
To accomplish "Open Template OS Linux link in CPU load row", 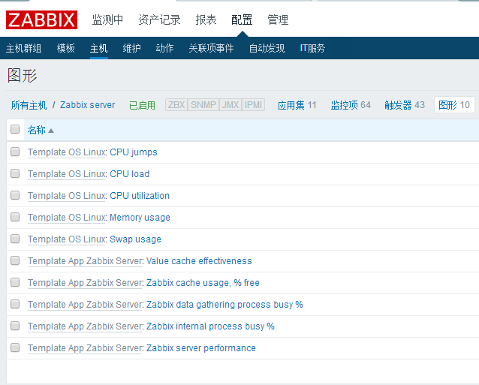I will (66, 173).
